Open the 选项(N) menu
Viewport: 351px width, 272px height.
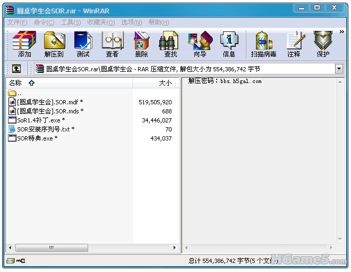[x=131, y=22]
